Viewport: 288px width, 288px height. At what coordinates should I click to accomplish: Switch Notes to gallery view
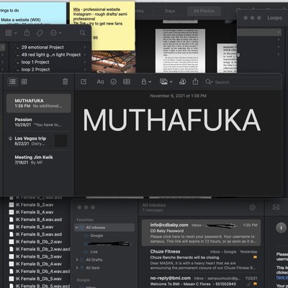coord(24,82)
